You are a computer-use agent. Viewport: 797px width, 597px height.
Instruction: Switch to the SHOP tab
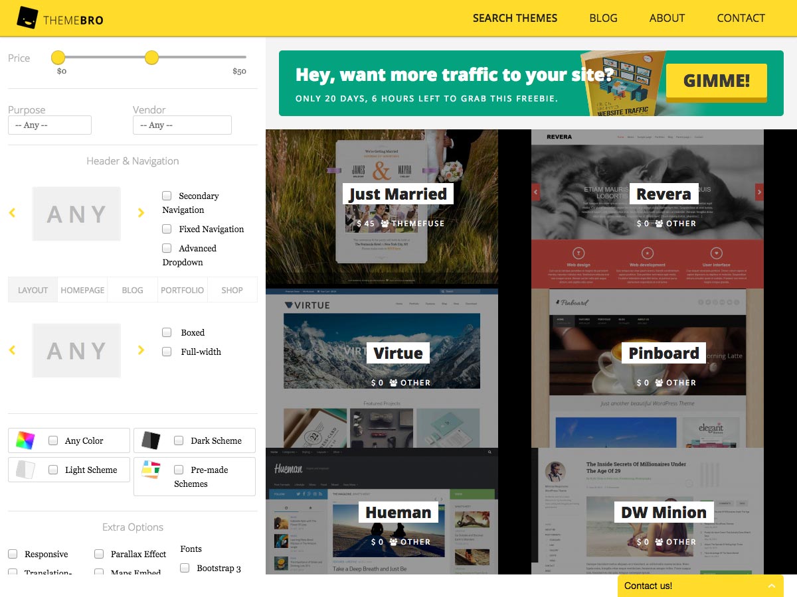pos(232,290)
